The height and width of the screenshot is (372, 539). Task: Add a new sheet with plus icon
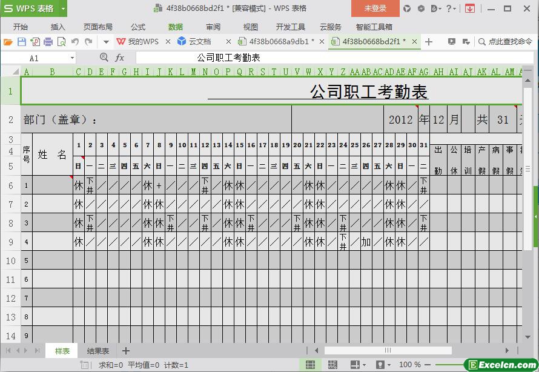126,351
